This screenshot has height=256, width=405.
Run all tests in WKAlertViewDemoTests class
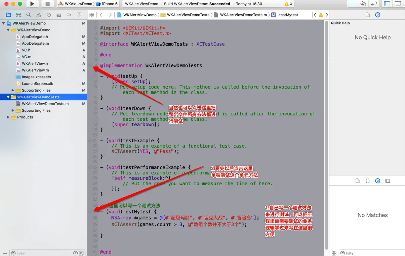tap(90, 65)
